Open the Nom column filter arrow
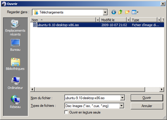 pyautogui.click(x=98, y=20)
